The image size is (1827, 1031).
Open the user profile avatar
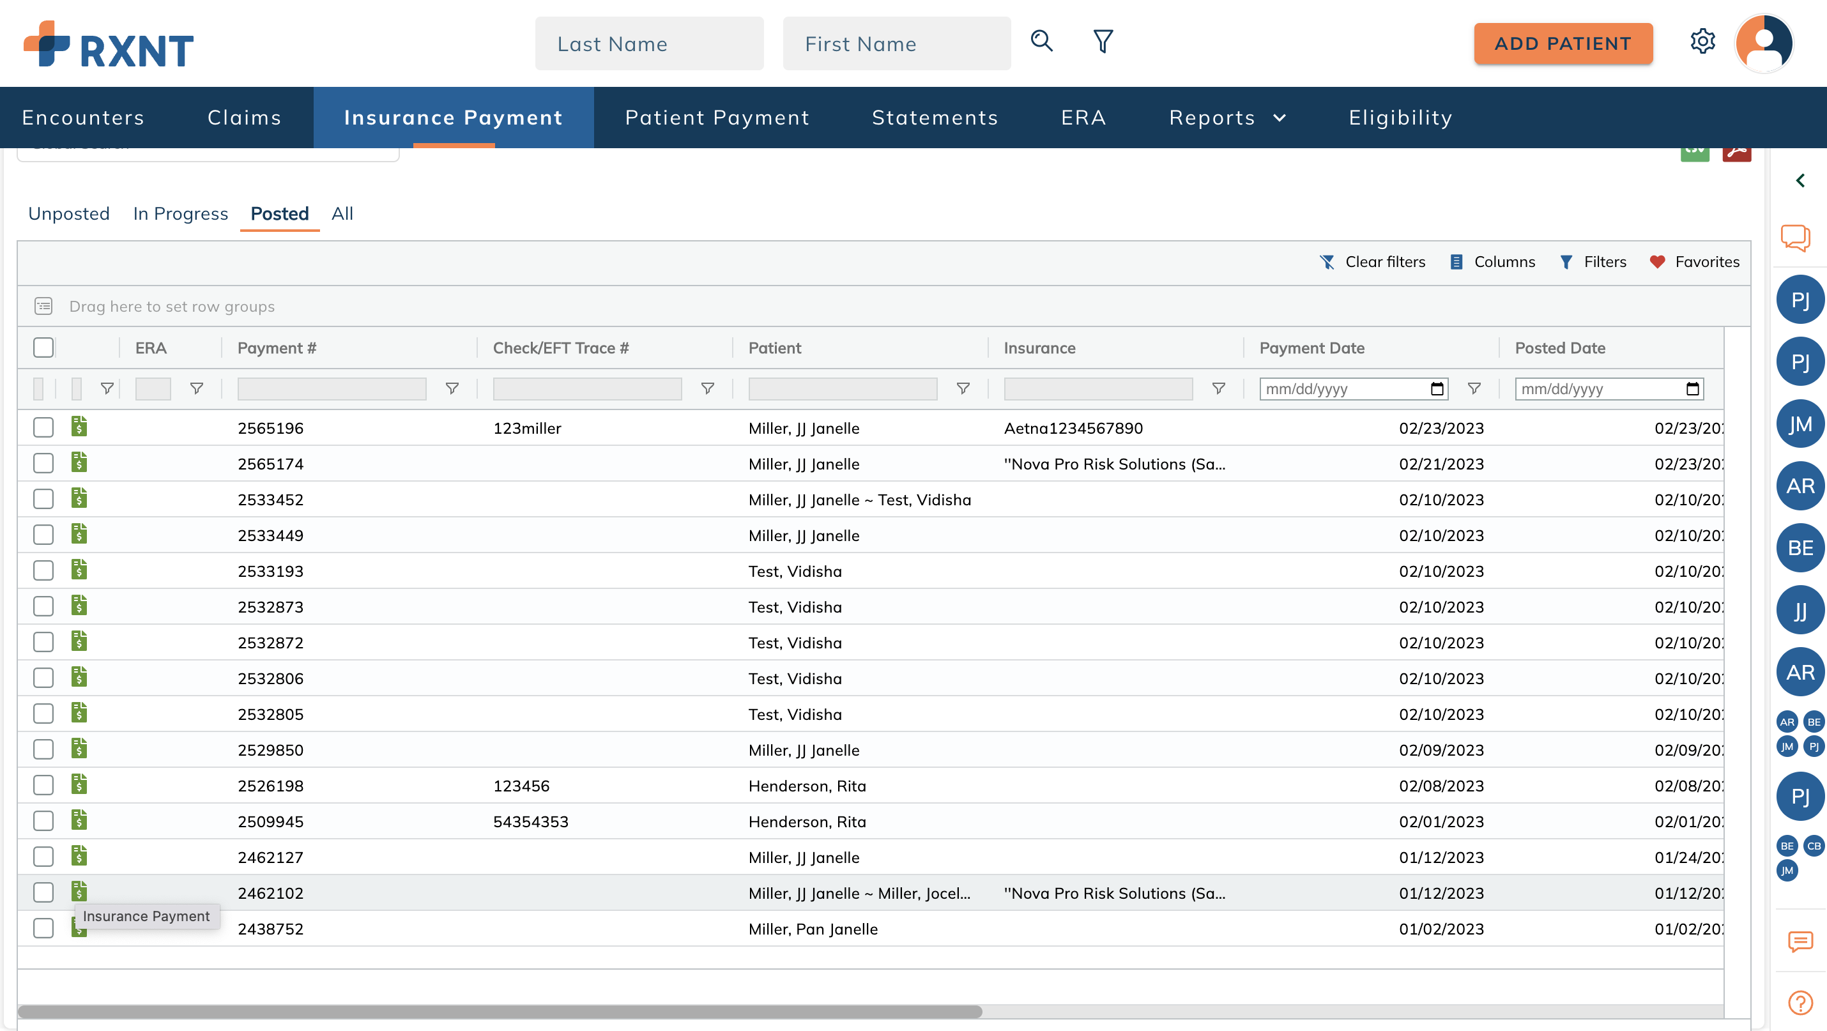tap(1764, 43)
